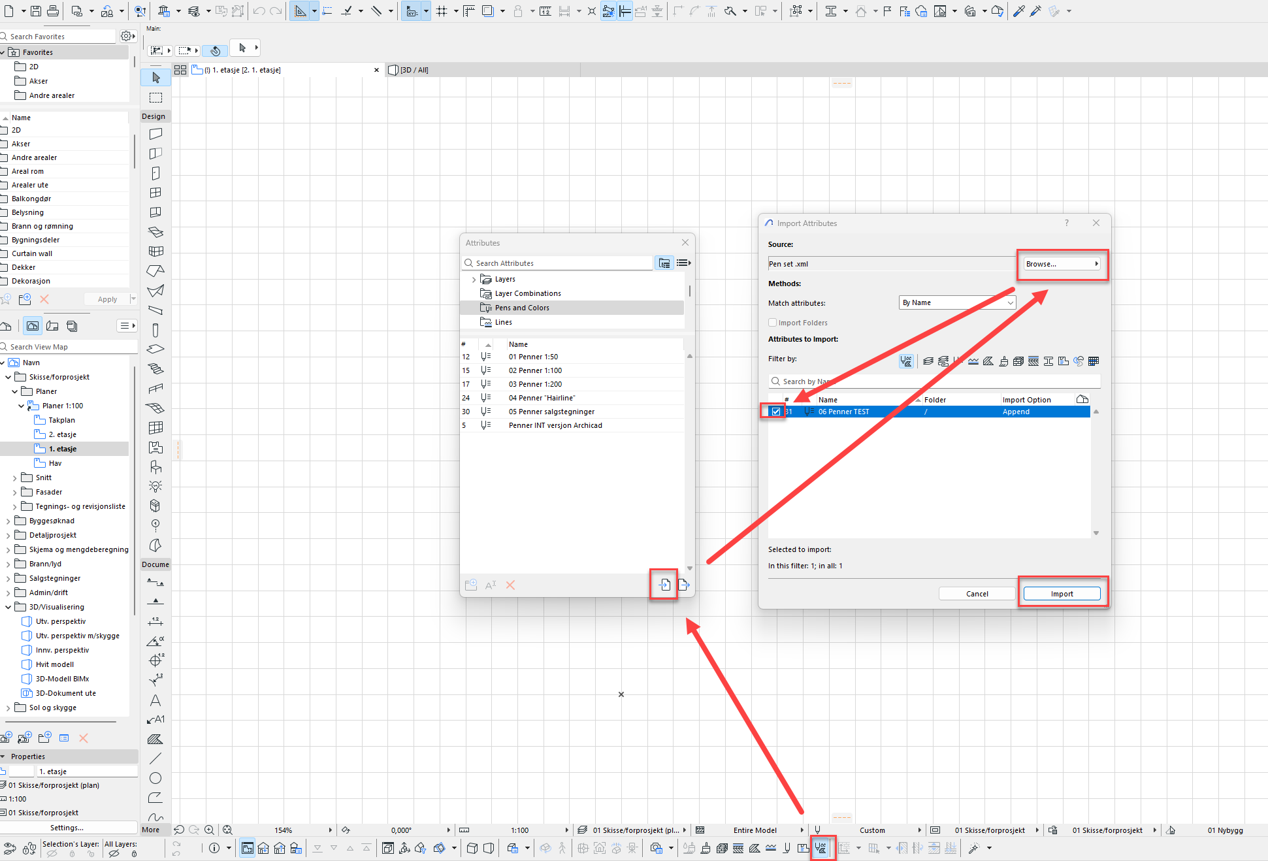Screen dimensions: 1268x861
Task: Click the scroll-down arrow in the import attributes list
Action: pos(1096,533)
